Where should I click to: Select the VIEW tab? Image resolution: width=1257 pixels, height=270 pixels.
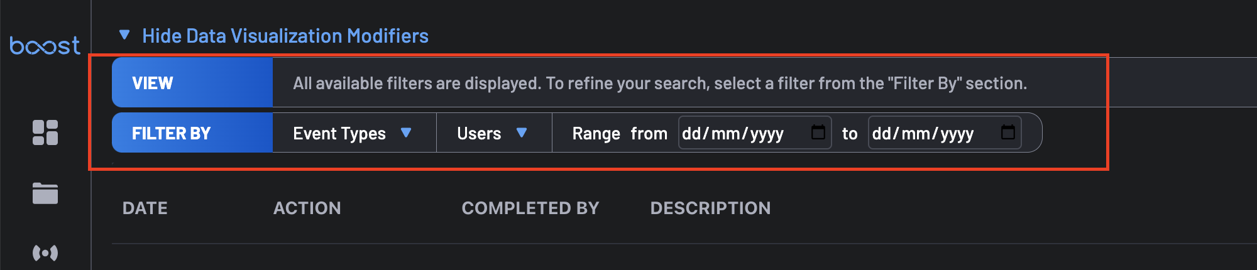coord(192,83)
